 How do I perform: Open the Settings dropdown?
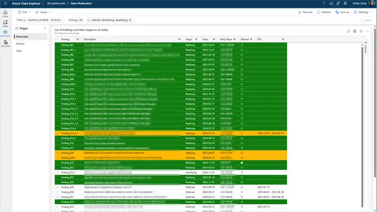[362, 12]
